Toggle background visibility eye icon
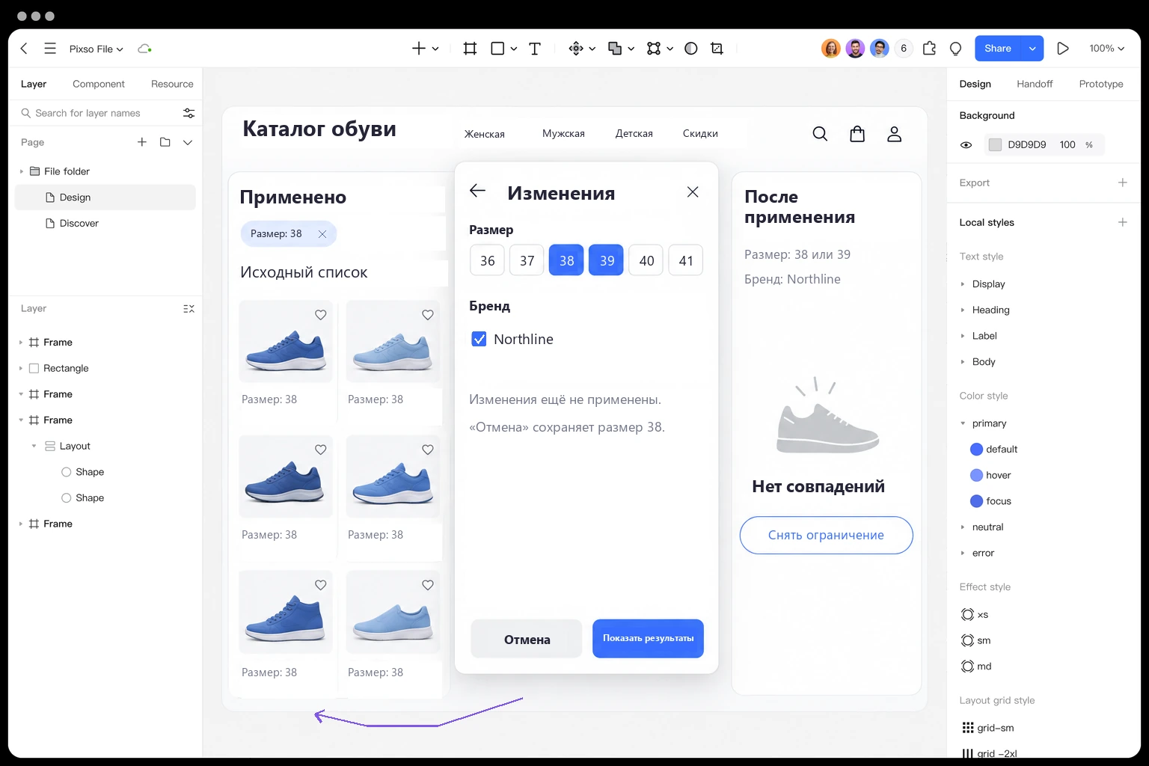 tap(966, 145)
